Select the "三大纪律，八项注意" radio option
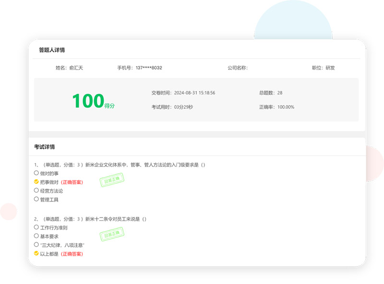This screenshot has width=384, height=284. click(36, 245)
